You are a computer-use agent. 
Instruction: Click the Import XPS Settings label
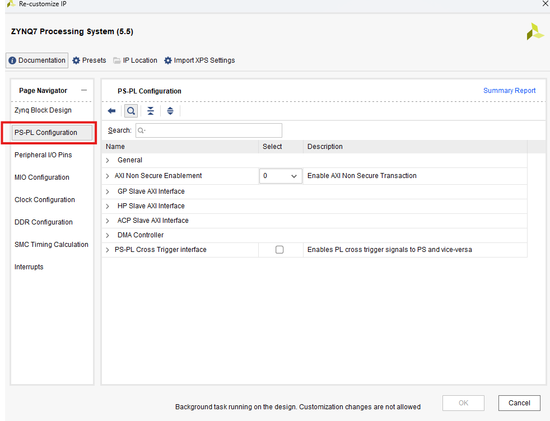tap(204, 60)
